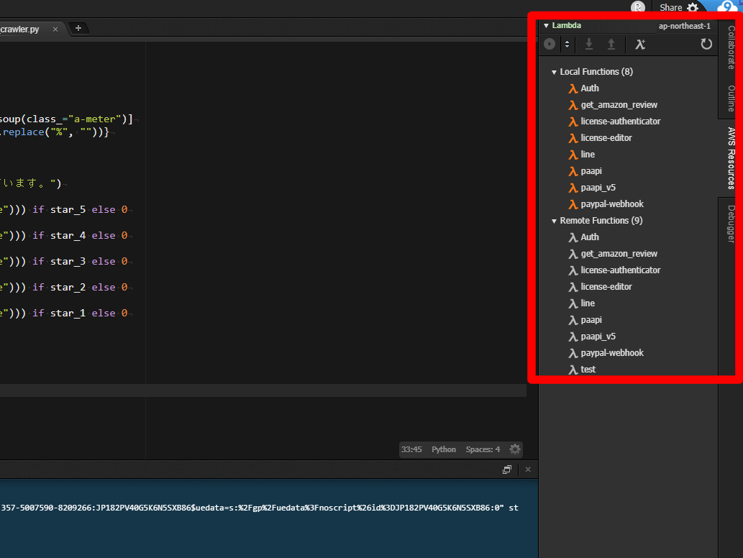Import the selected remote Lambda function
This screenshot has height=558, width=743.
(588, 44)
